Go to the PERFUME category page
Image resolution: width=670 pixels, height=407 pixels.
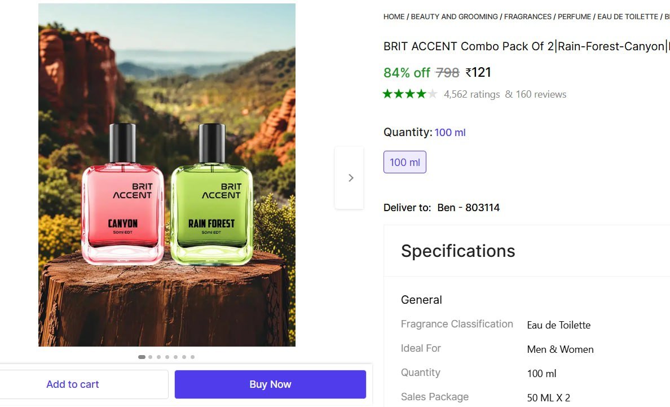[574, 16]
